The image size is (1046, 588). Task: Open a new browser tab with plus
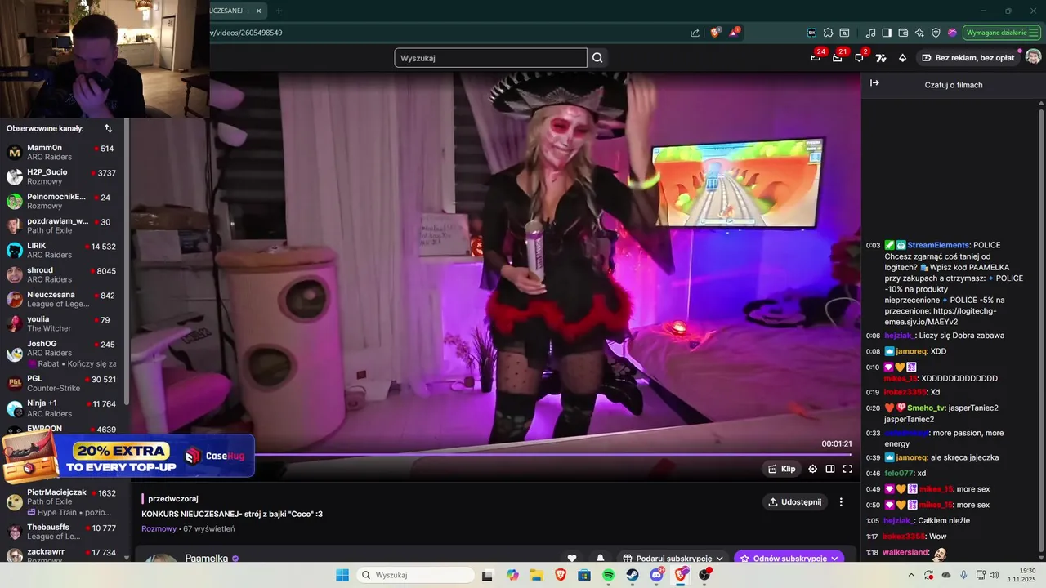(279, 11)
